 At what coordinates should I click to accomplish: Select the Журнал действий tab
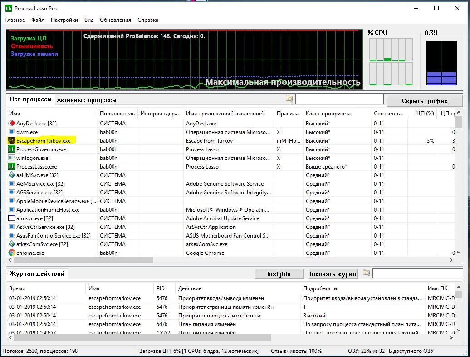pos(37,273)
